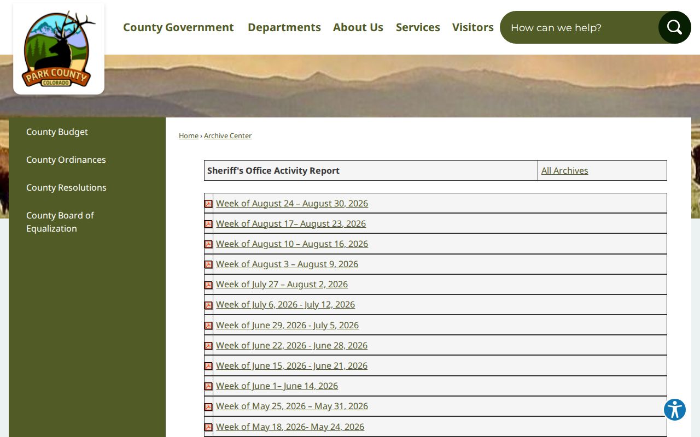
Task: Open the Departments menu
Action: pos(284,27)
